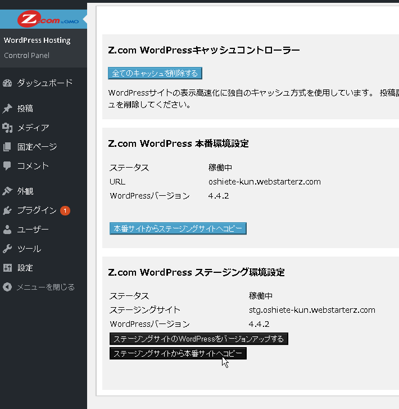Click the sliders icon beside 設定
399x409 pixels.
(x=7, y=268)
